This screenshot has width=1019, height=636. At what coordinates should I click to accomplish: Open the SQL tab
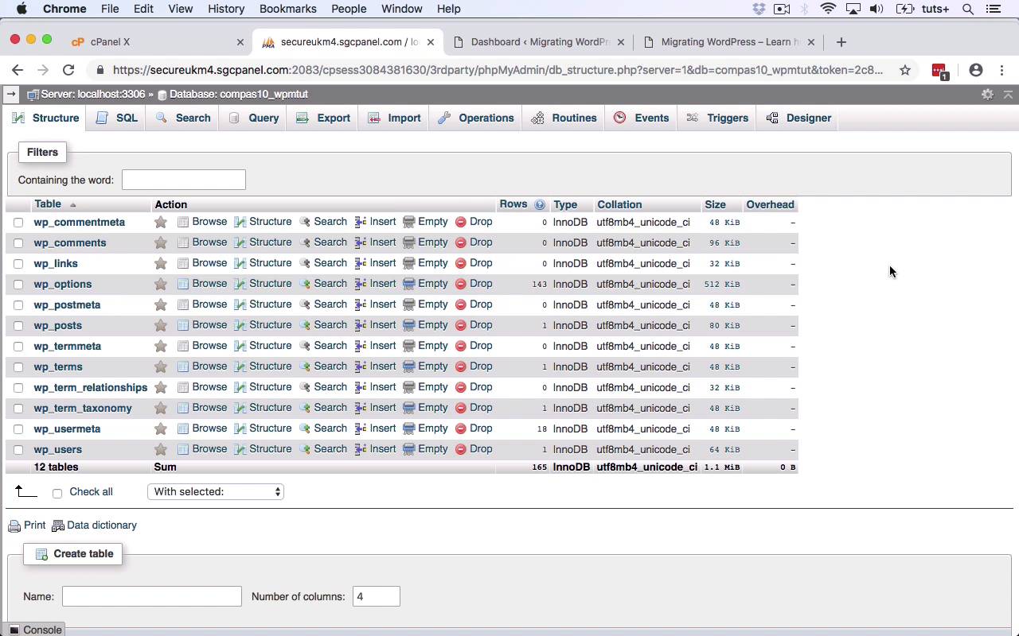click(x=117, y=118)
